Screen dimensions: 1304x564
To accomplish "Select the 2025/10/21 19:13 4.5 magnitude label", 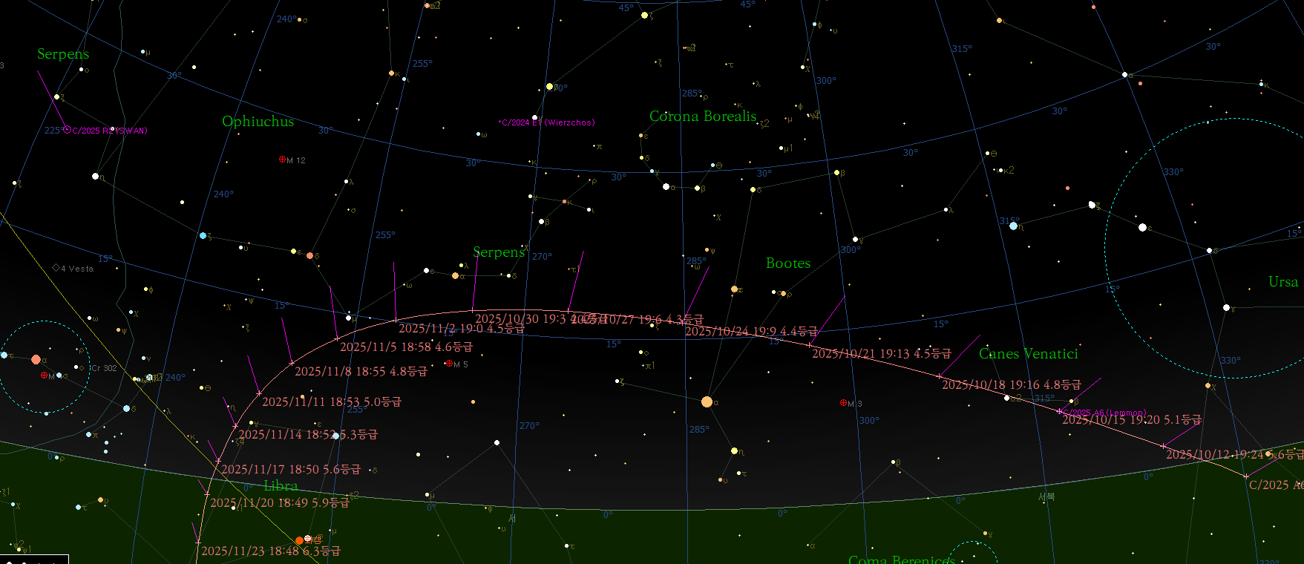I will 881,353.
